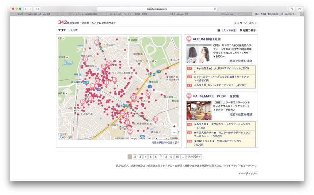Image resolution: width=314 pixels, height=195 pixels.
Task: Zoom in the map with plus button
Action: coord(174,126)
